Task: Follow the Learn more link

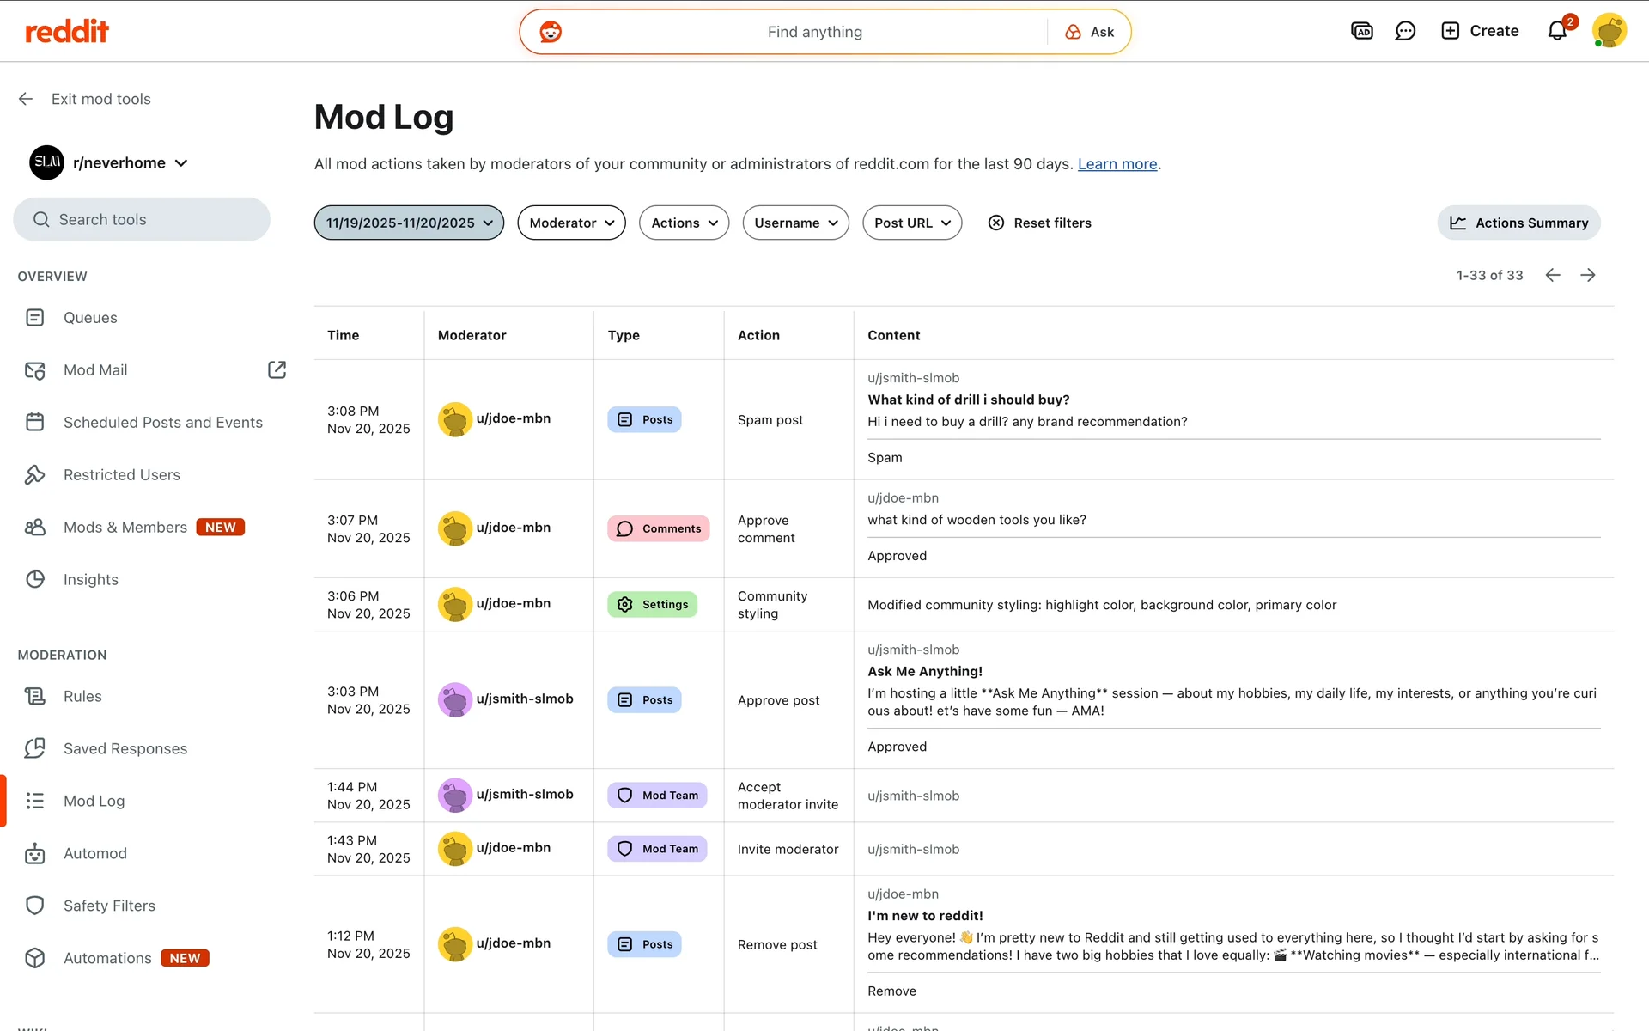Action: click(1117, 164)
